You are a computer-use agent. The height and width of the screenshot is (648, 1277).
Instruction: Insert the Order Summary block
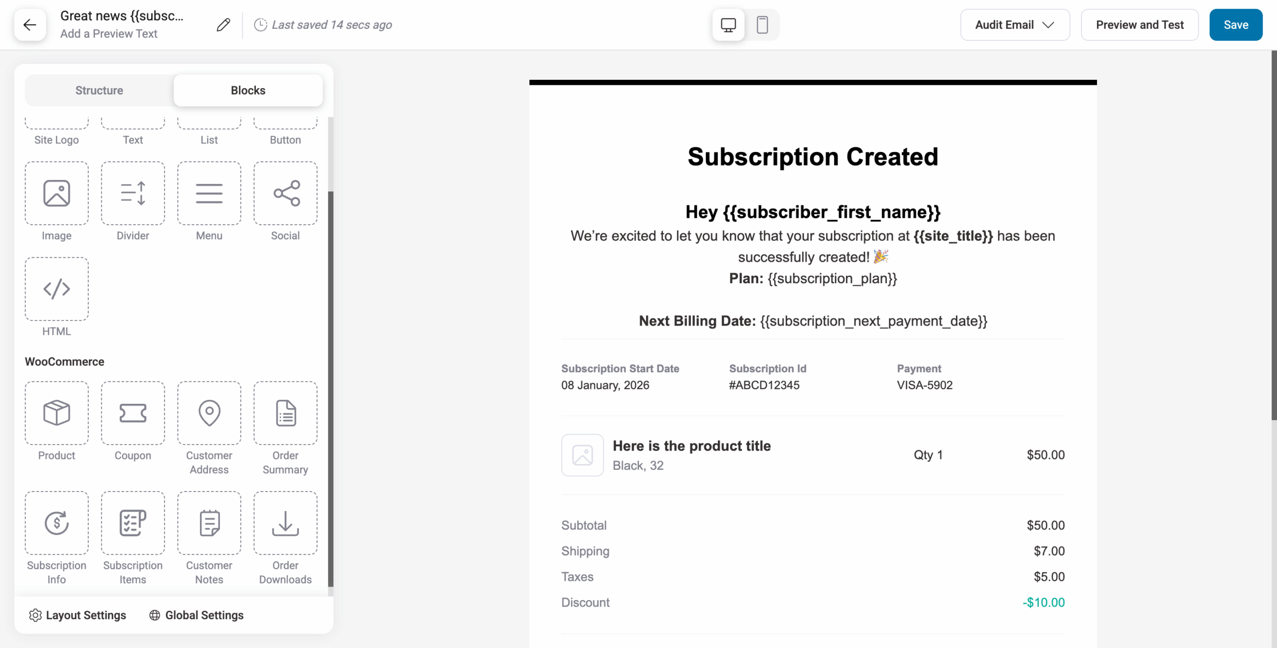click(x=285, y=413)
